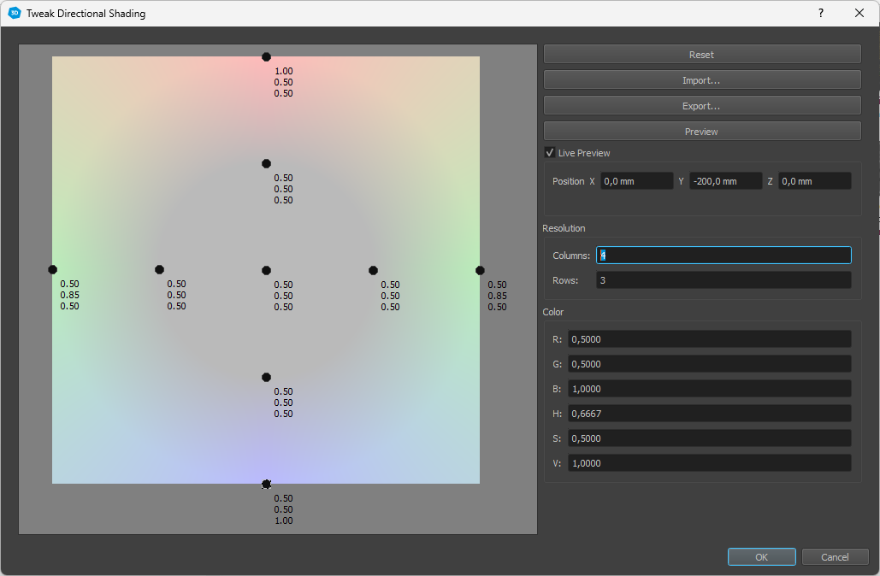Select the leftmost green control point
This screenshot has height=576, width=880.
tap(53, 270)
